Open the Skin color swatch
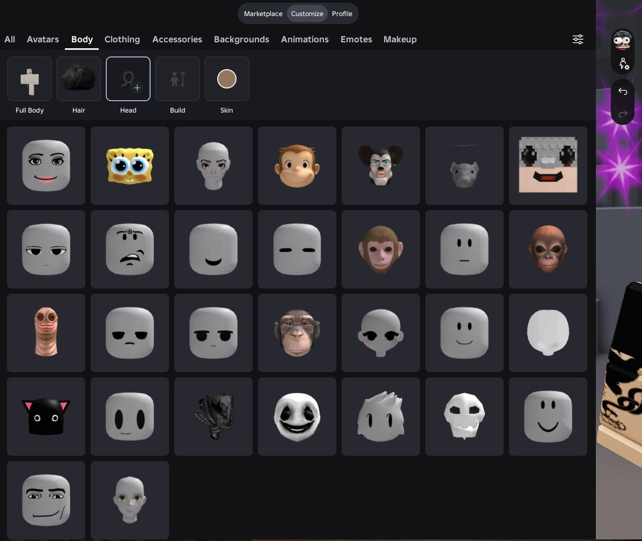Screen dimensions: 642x541 [227, 79]
